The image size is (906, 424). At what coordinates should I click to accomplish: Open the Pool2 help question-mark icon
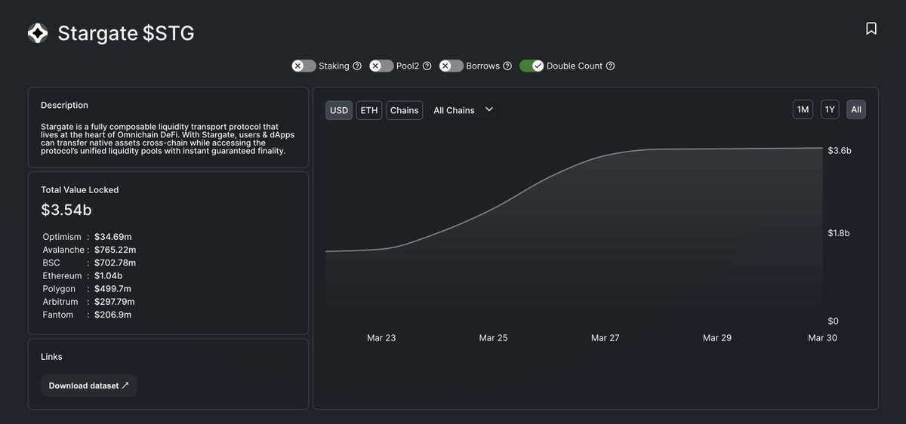(427, 66)
